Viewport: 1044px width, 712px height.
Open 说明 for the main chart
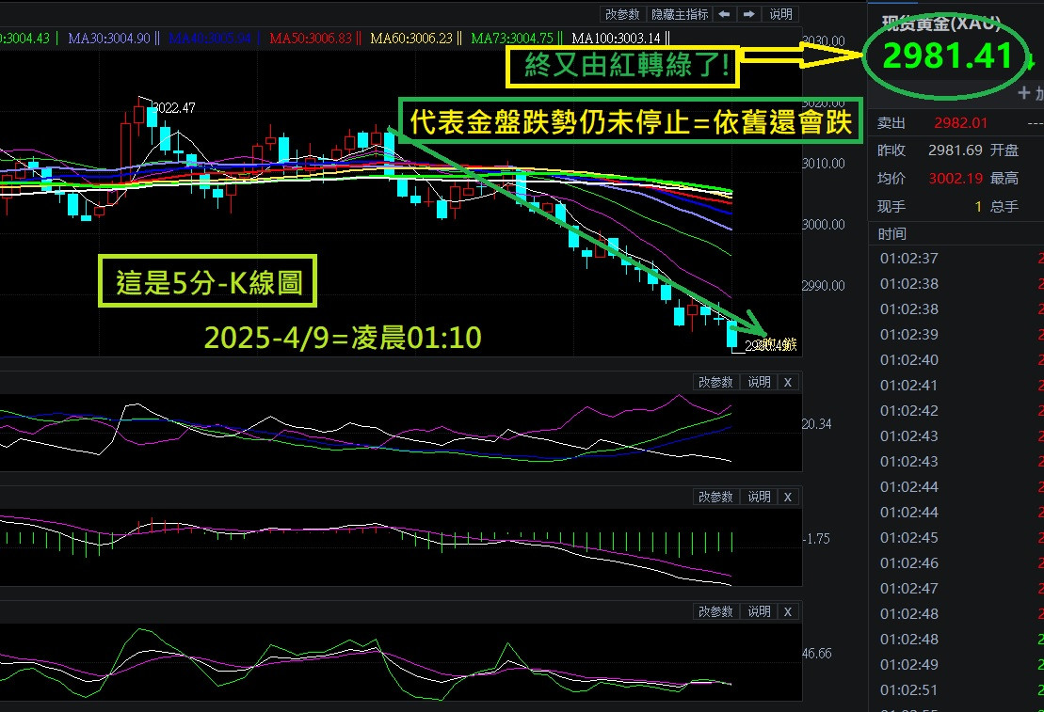tap(781, 14)
